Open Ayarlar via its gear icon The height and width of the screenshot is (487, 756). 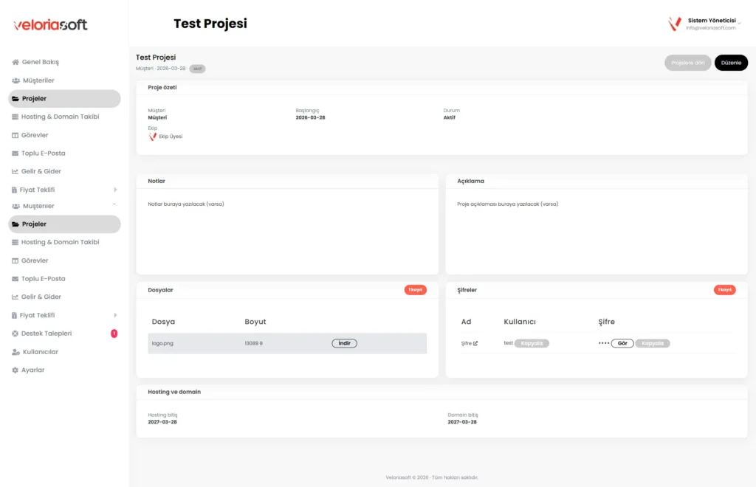[15, 370]
